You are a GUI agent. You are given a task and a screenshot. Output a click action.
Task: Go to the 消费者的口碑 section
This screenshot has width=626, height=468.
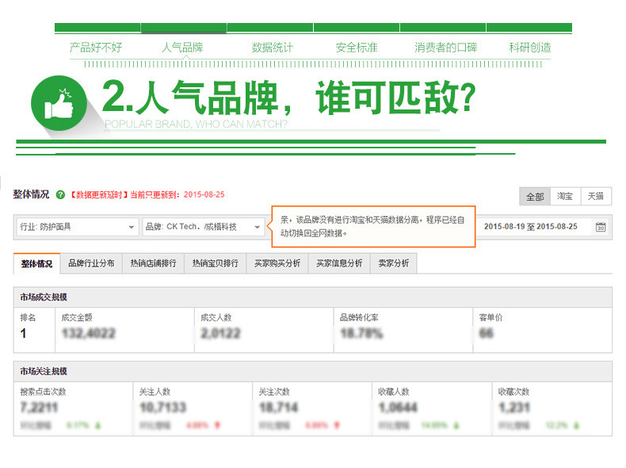[x=445, y=48]
